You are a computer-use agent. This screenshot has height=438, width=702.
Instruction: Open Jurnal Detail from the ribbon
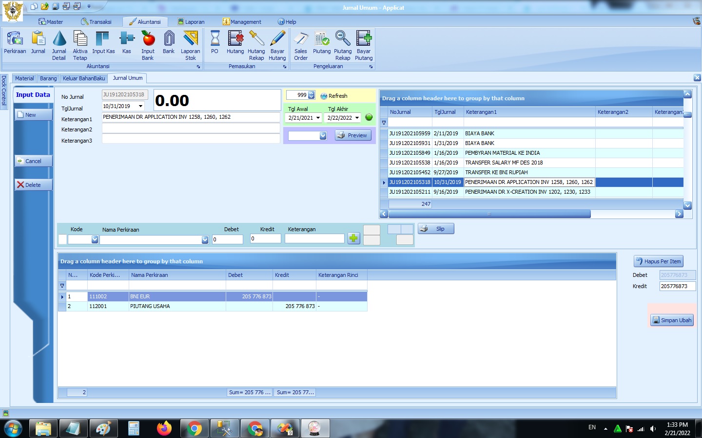pos(59,45)
